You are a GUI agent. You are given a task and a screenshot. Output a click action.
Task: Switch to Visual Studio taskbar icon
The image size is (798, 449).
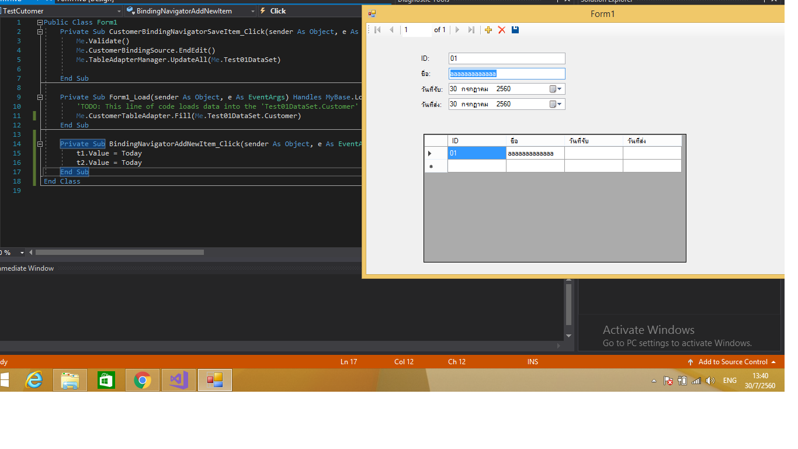point(178,381)
